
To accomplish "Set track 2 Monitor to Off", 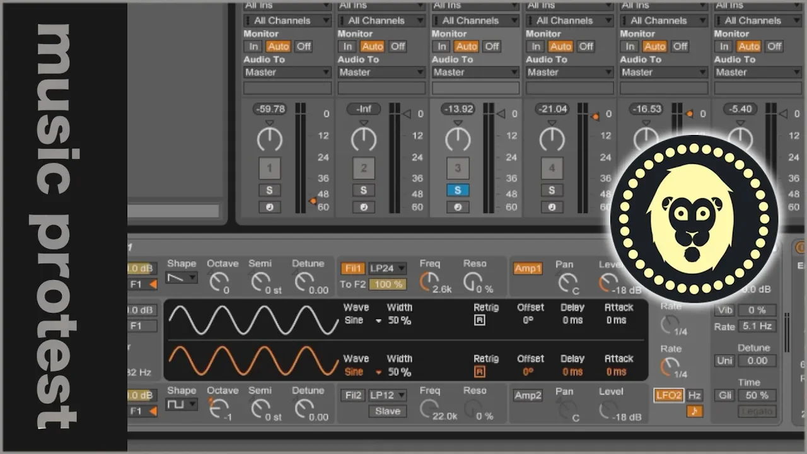I will click(x=398, y=46).
